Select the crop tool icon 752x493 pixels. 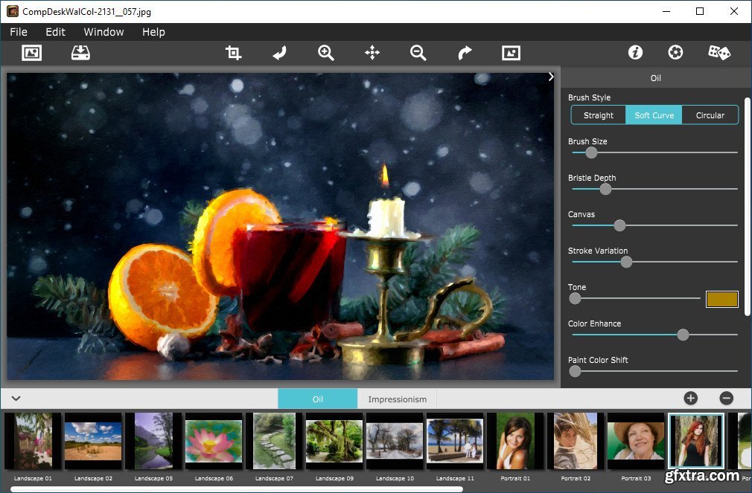pyautogui.click(x=234, y=53)
